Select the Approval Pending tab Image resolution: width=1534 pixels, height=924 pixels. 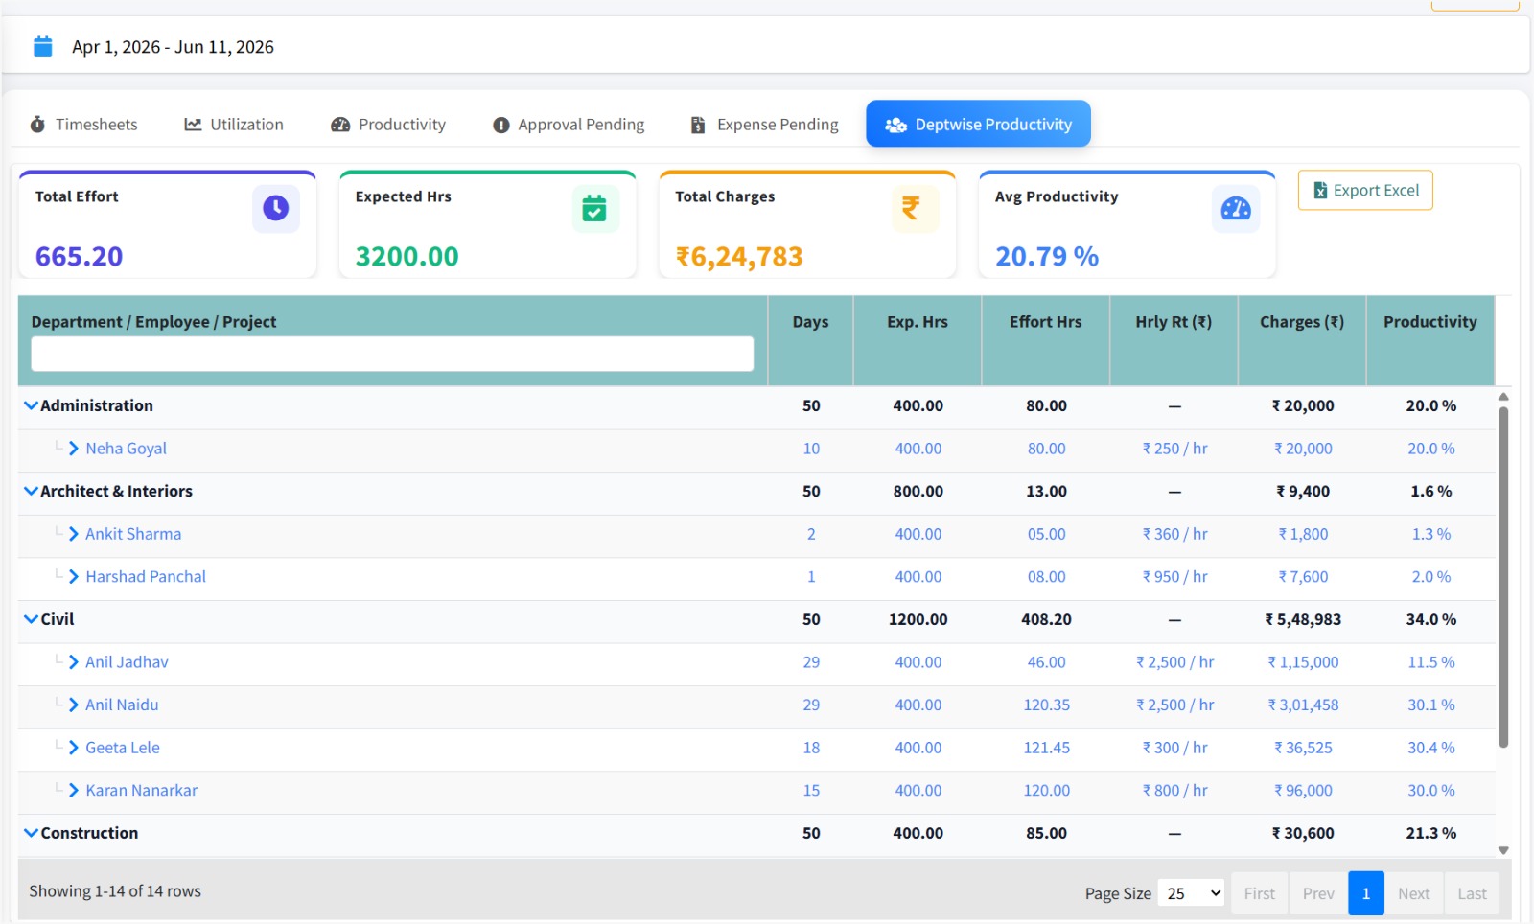pos(569,125)
